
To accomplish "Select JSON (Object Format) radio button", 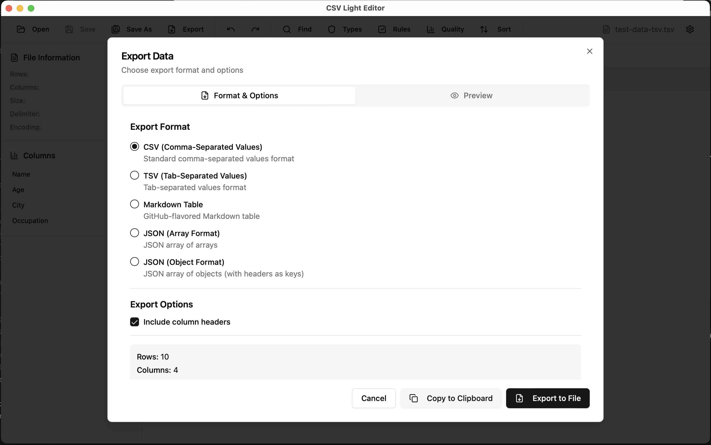I will click(x=135, y=262).
